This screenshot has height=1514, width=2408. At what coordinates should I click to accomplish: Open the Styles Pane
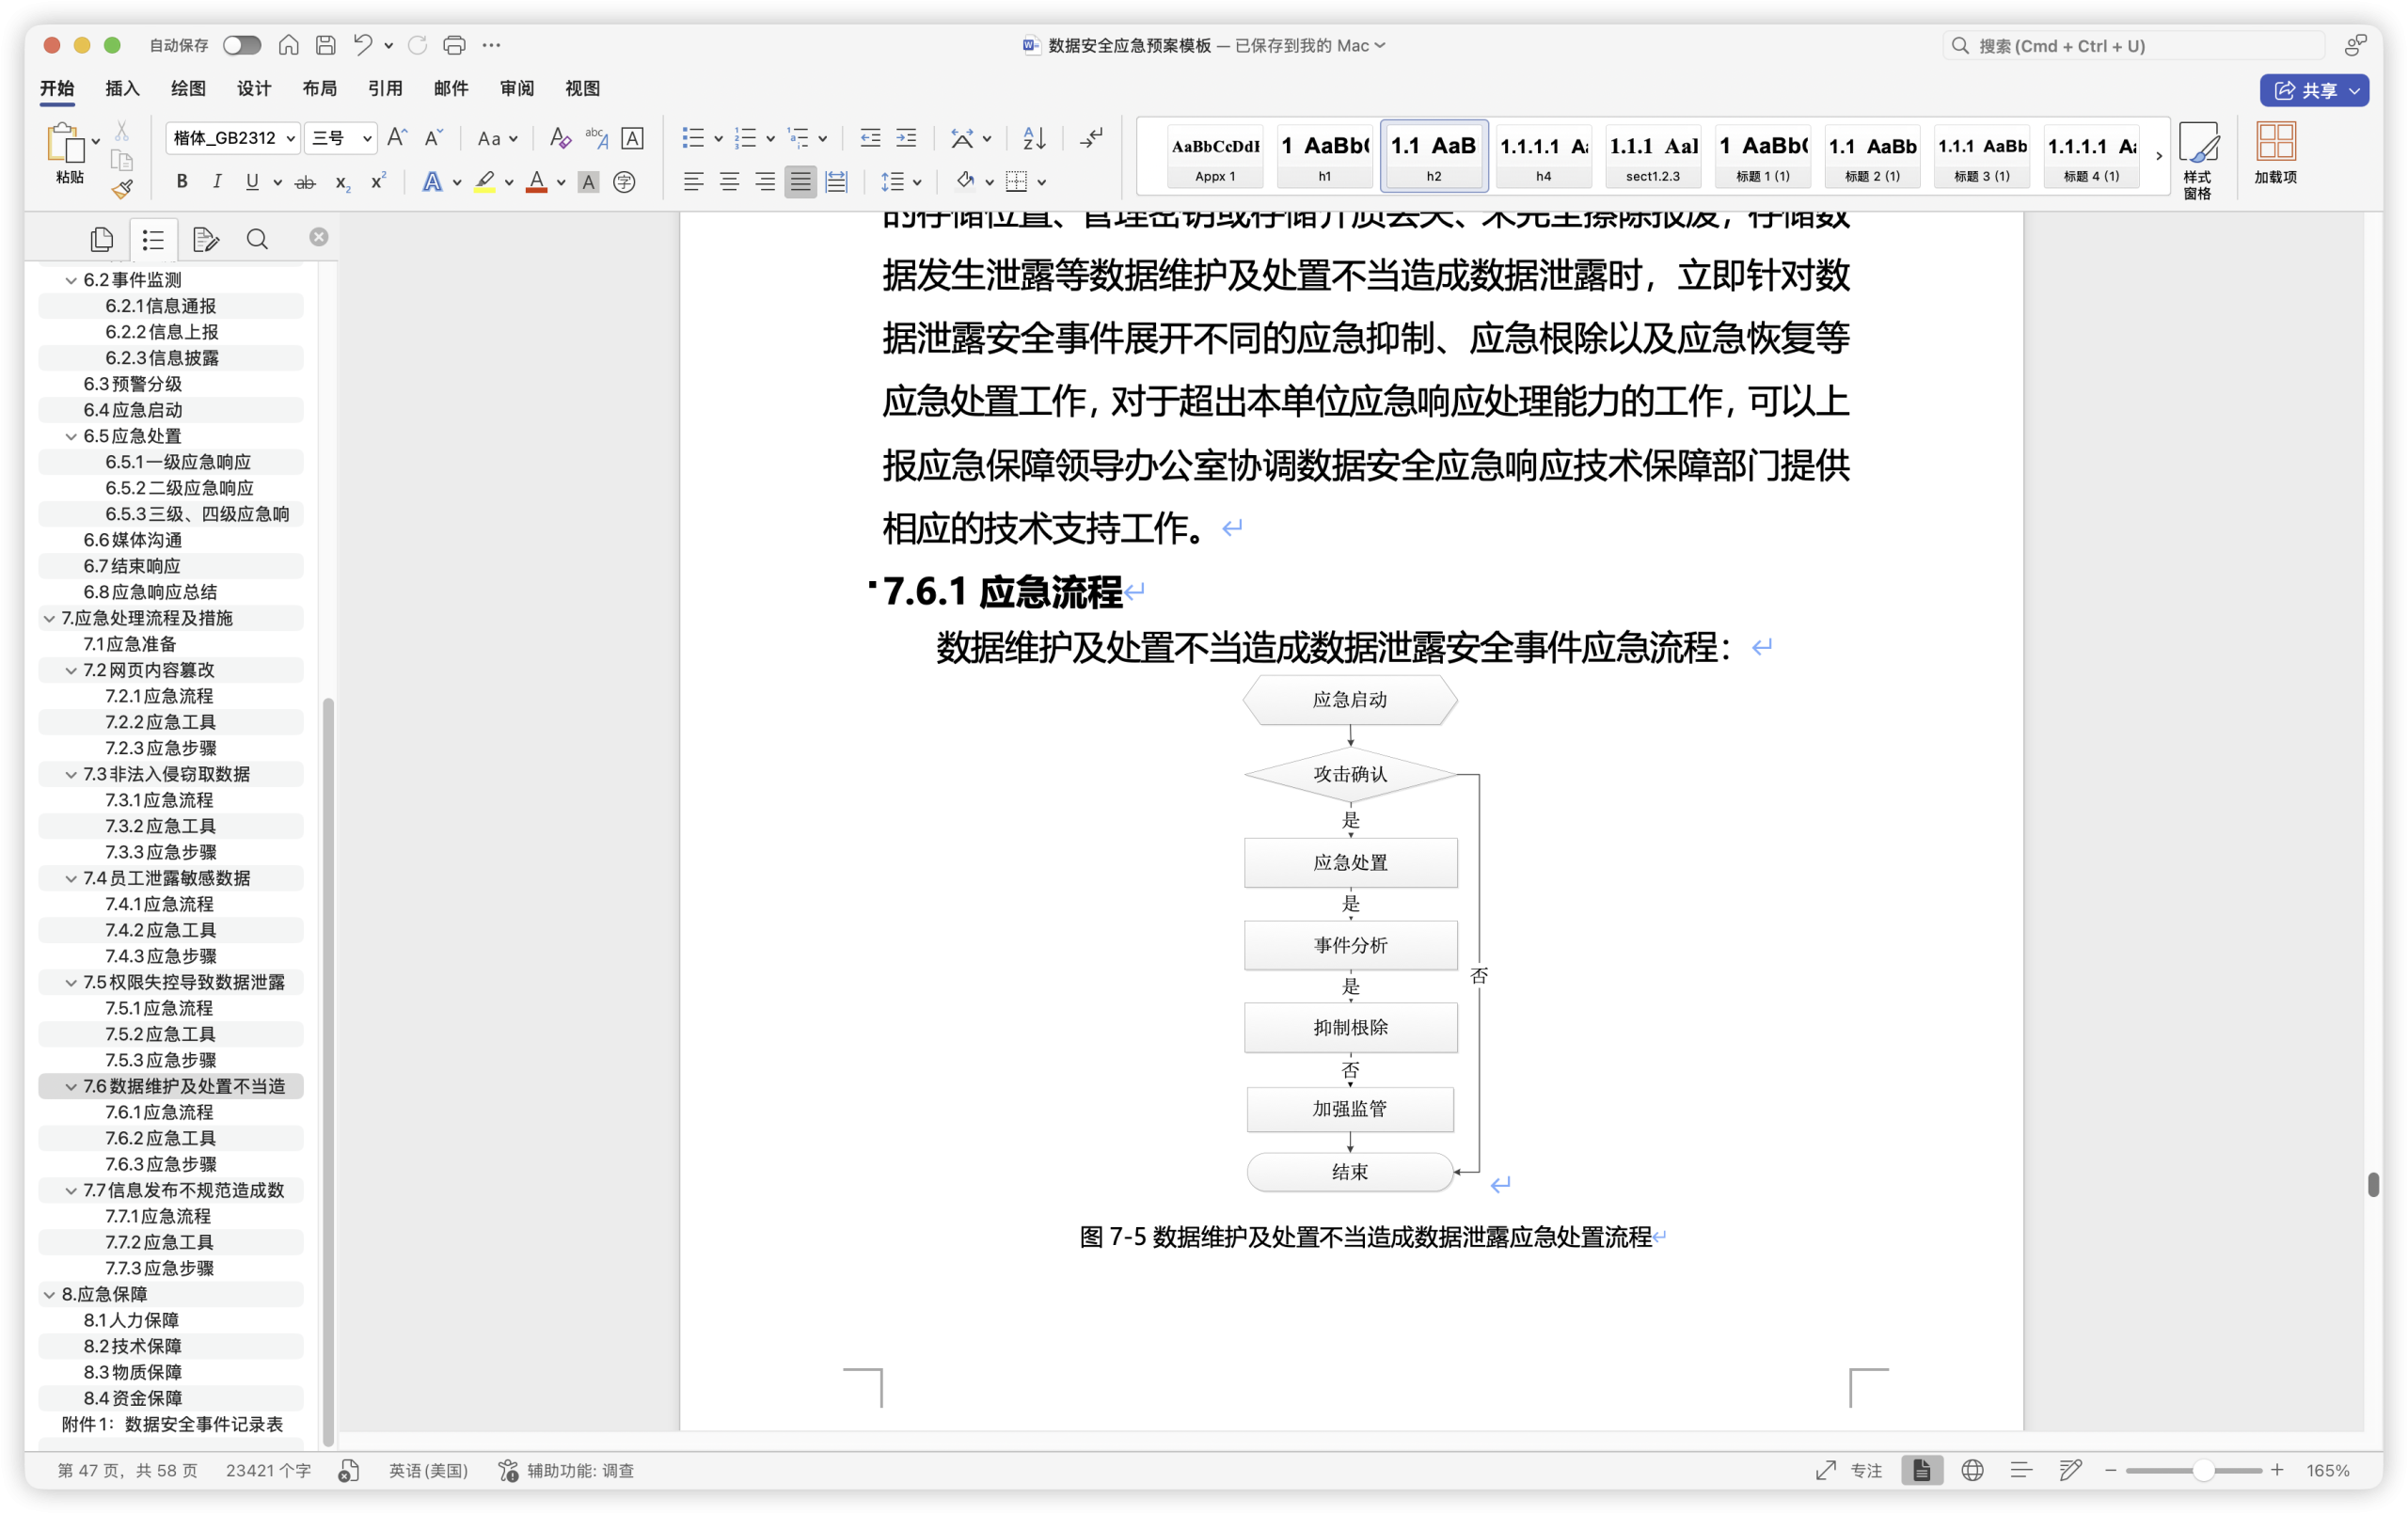click(2197, 158)
